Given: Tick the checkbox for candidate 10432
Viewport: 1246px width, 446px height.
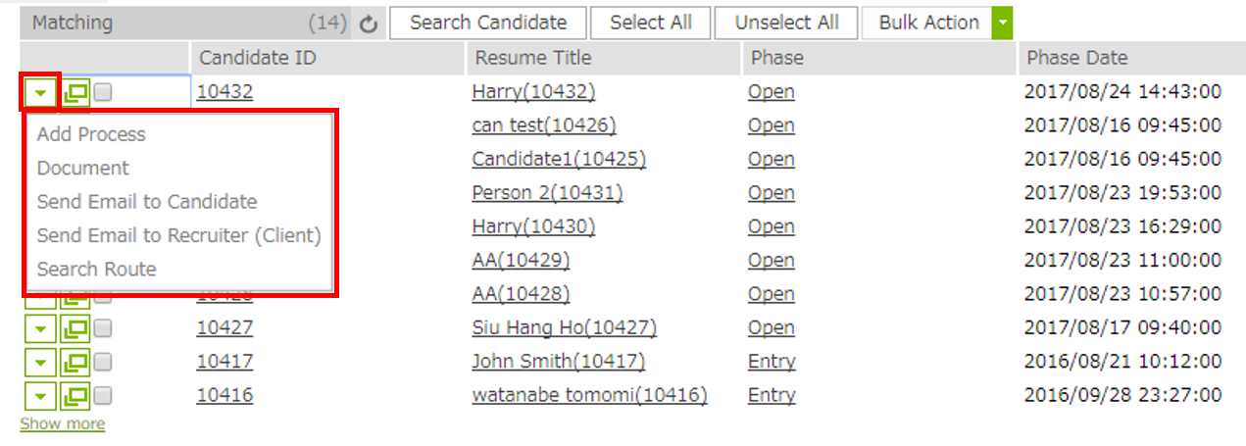Looking at the screenshot, I should pos(103,92).
